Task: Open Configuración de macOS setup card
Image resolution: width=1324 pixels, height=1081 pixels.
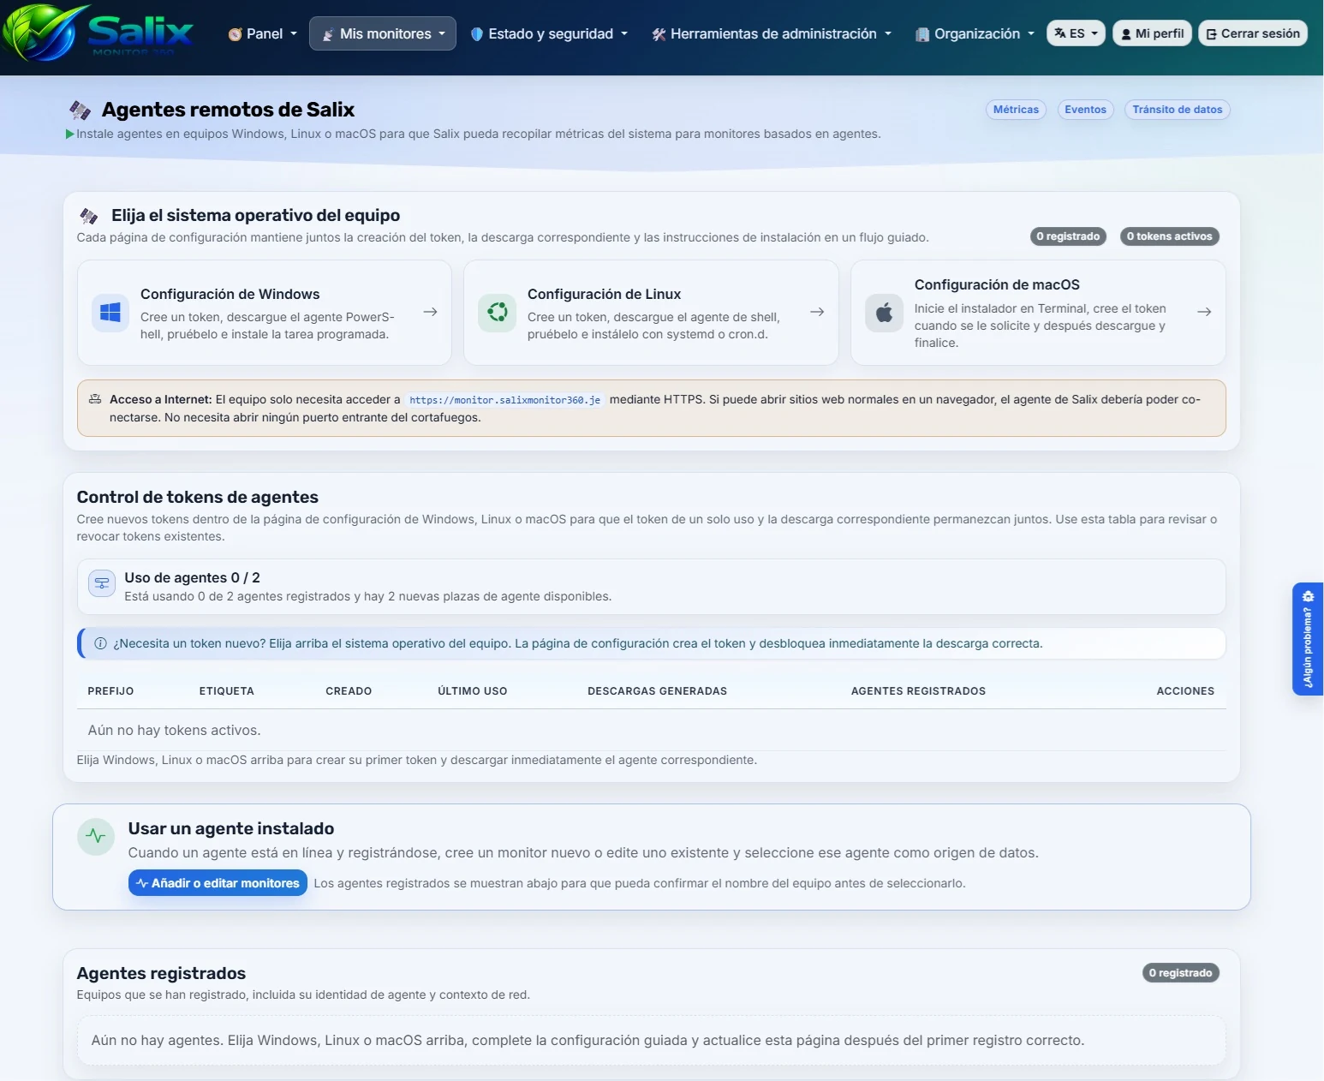Action: (1038, 313)
